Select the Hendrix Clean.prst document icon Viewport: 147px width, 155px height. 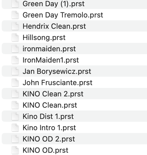tap(15, 26)
